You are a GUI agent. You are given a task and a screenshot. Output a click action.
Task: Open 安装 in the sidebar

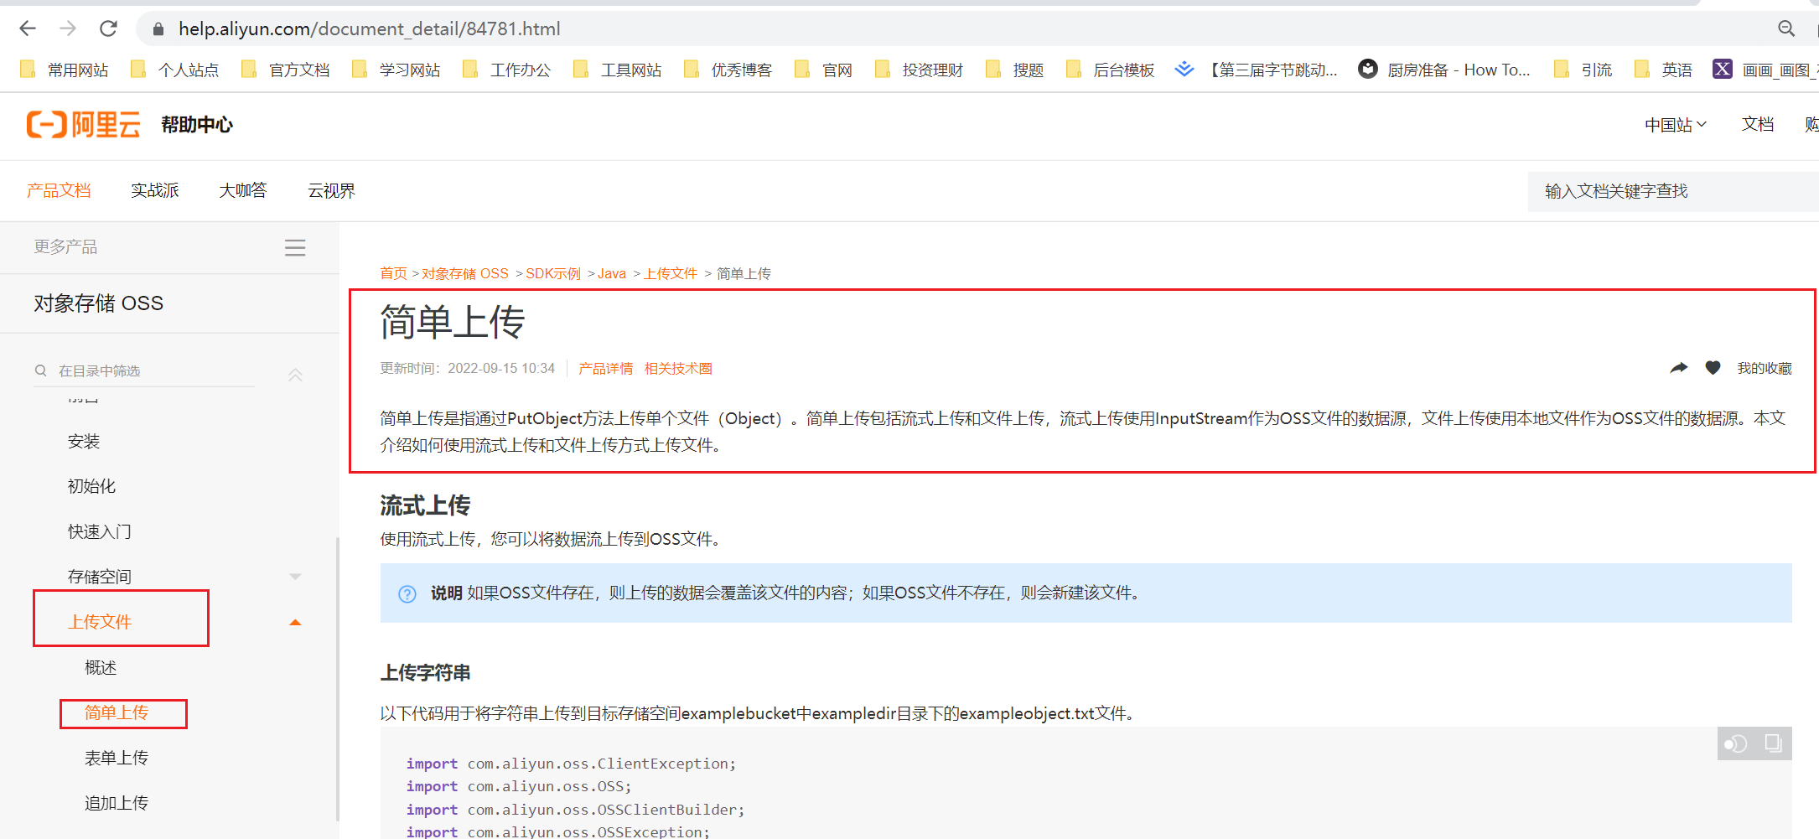click(84, 442)
